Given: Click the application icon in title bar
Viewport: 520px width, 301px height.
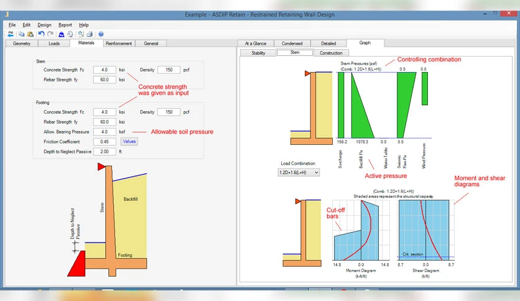Looking at the screenshot, I should (x=7, y=14).
